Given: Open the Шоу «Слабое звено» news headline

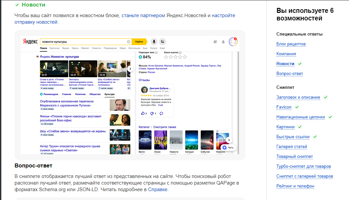Looking at the screenshot, I should (73, 131).
